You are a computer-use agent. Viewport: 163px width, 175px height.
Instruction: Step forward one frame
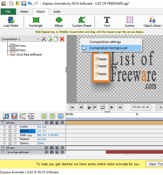112,107
